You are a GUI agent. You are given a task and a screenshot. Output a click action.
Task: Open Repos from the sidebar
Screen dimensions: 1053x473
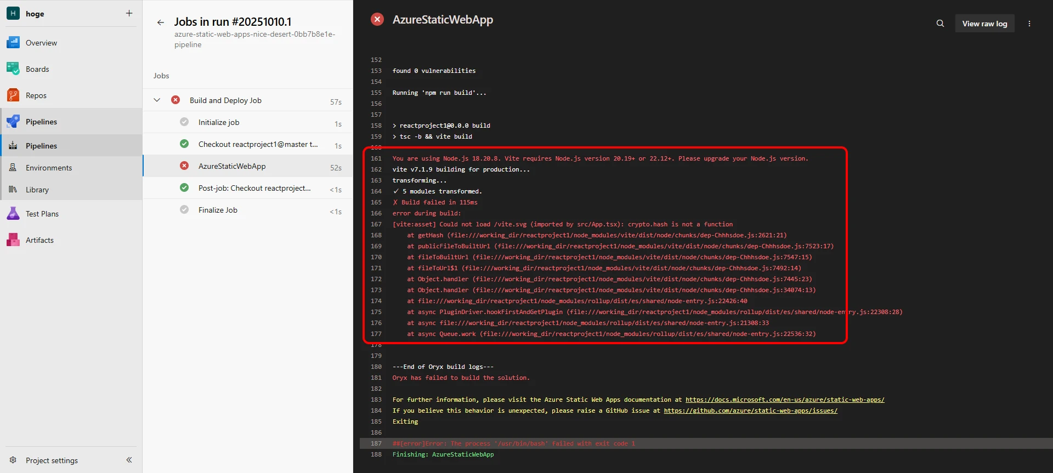pos(36,95)
